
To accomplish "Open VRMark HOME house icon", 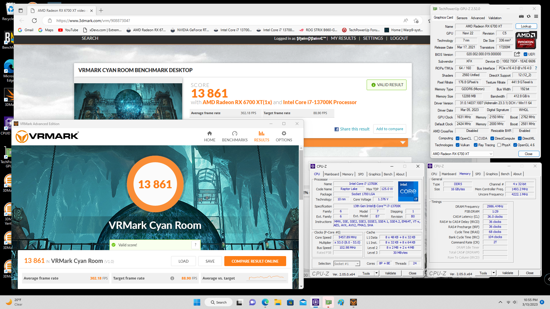I will point(209,133).
